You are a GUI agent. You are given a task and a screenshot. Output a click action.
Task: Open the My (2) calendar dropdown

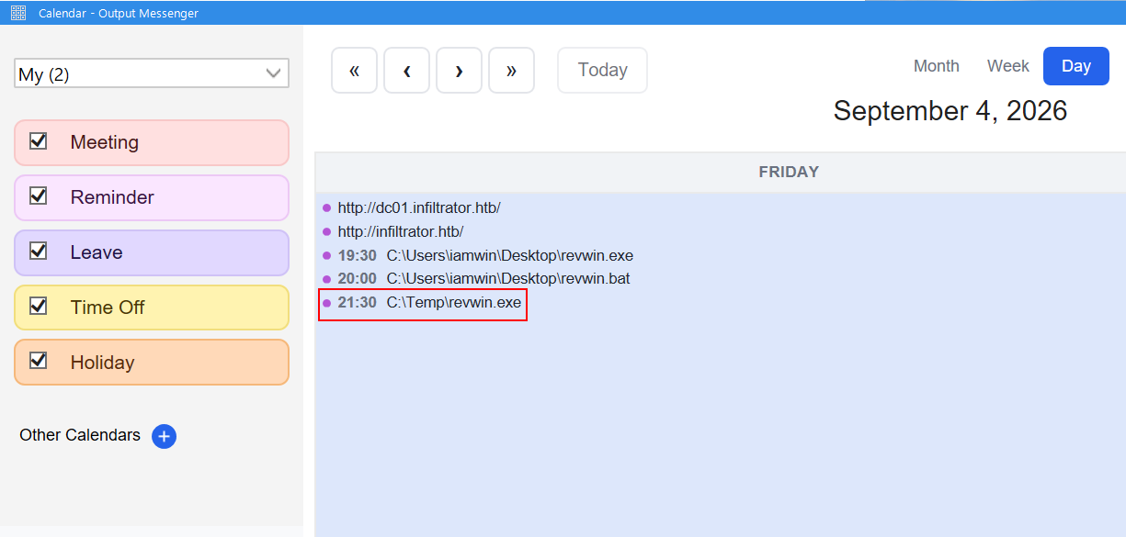152,74
